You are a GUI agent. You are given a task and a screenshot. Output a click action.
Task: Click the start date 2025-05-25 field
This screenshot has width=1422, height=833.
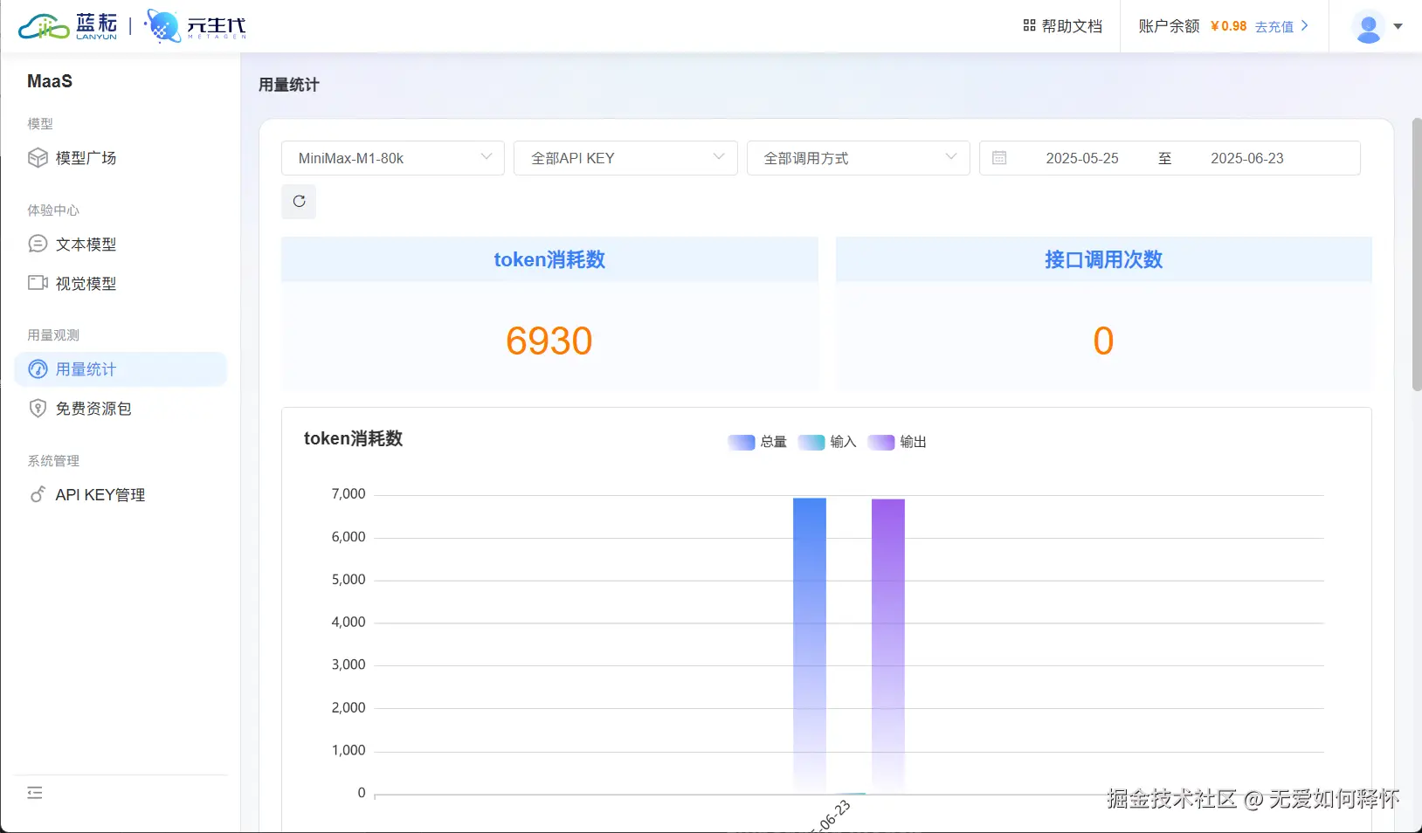[x=1082, y=158]
